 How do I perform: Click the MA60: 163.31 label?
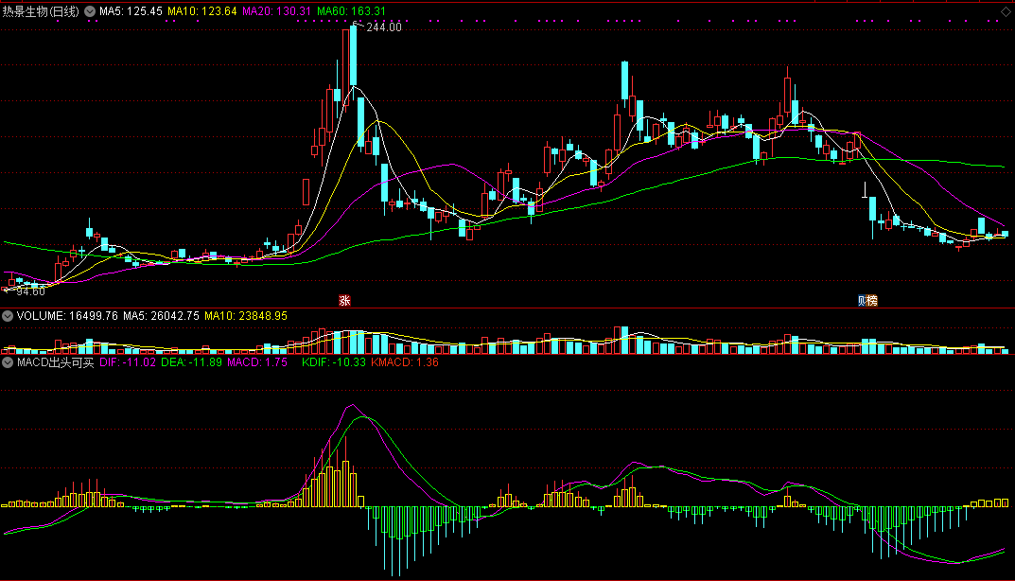tap(351, 11)
